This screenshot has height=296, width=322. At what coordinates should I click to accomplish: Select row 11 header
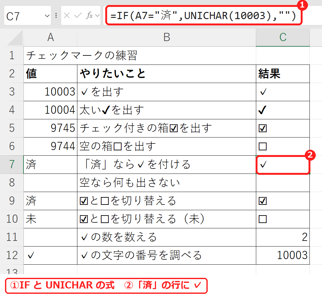[x=12, y=237]
